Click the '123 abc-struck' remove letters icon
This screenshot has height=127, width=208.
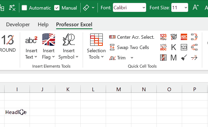(163, 37)
